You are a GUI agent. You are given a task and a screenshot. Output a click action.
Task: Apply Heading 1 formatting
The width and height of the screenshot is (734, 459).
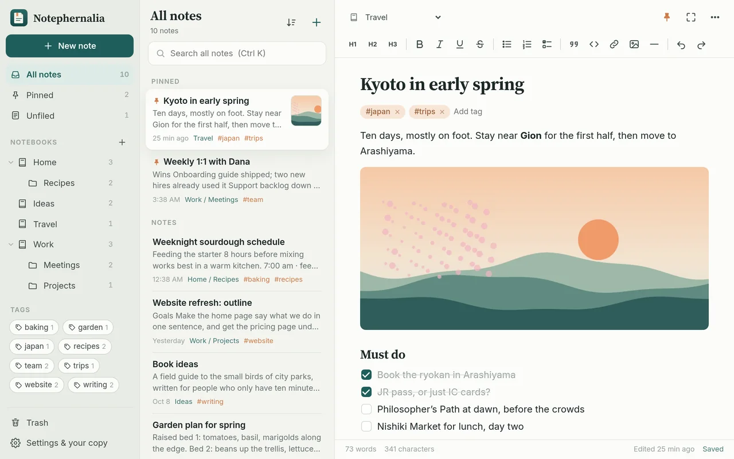click(x=353, y=44)
